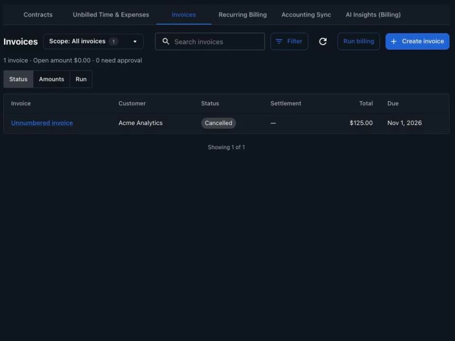
Task: Click the Acme Analytics customer cell
Action: 140,123
